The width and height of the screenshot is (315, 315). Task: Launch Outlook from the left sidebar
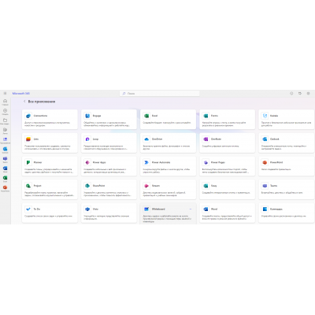[x=5, y=150]
